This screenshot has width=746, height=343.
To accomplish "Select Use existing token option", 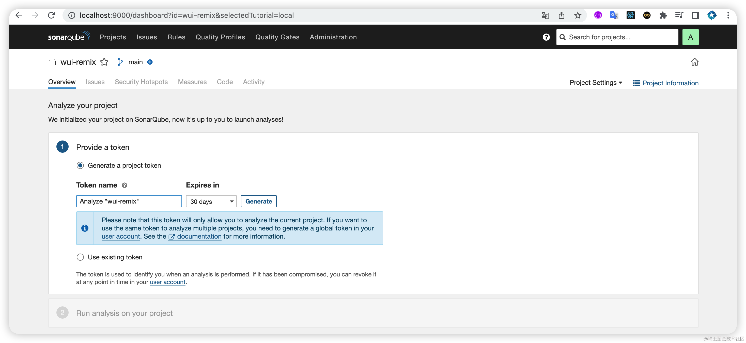I will [80, 257].
